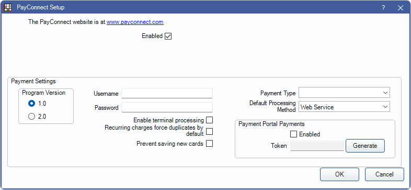This screenshot has width=411, height=190.
Task: Click into the Password field
Action: pyautogui.click(x=167, y=107)
